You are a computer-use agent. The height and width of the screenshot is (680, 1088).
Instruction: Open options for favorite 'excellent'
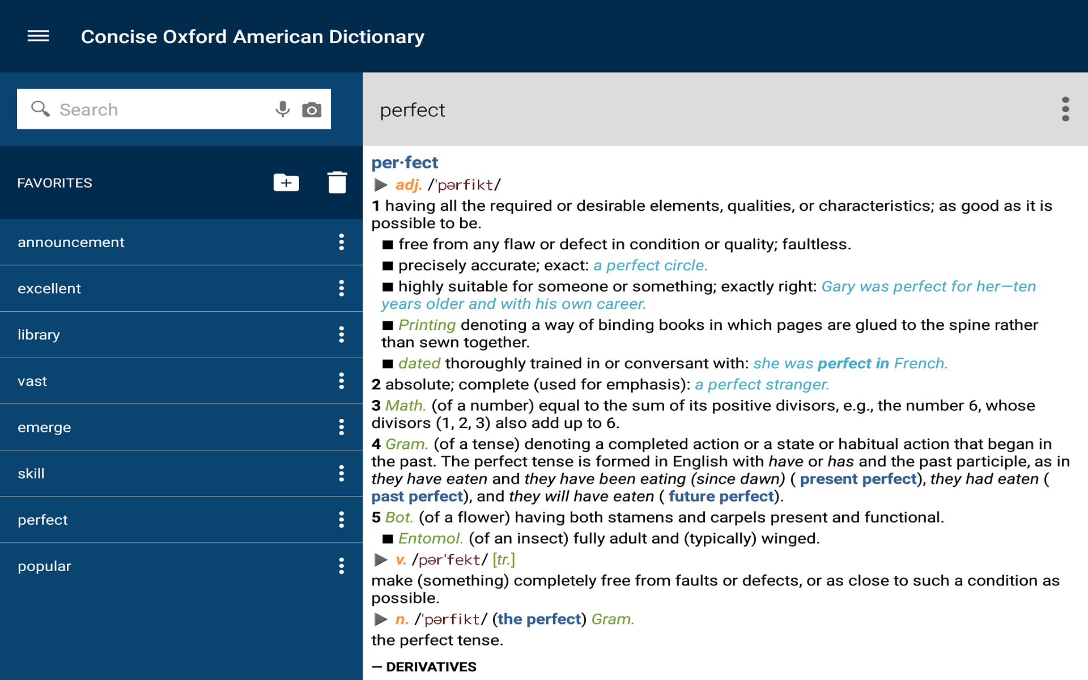(x=342, y=288)
